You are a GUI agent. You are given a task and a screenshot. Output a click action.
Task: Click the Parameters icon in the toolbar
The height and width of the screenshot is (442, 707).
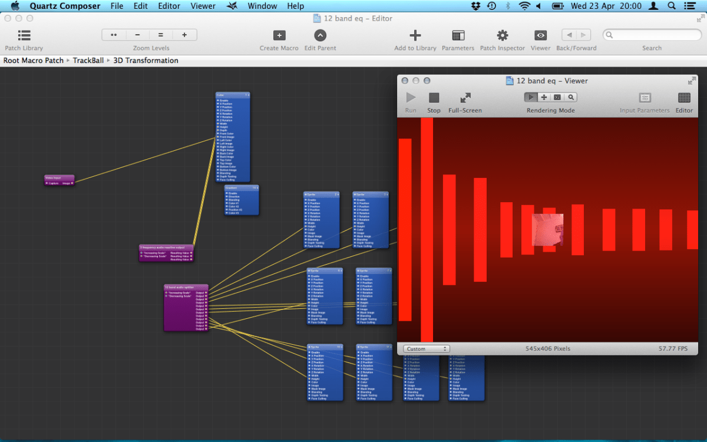coord(458,35)
